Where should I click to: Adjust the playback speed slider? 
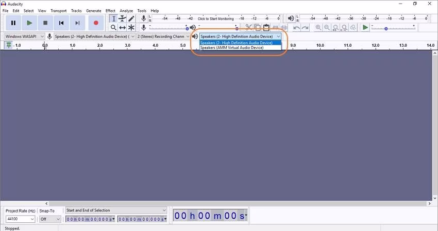tap(393, 28)
